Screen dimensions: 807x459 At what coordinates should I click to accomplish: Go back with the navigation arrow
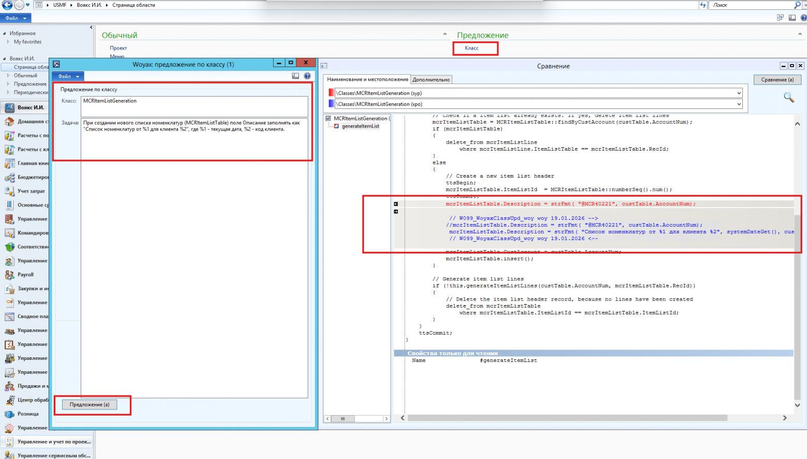(x=7, y=5)
